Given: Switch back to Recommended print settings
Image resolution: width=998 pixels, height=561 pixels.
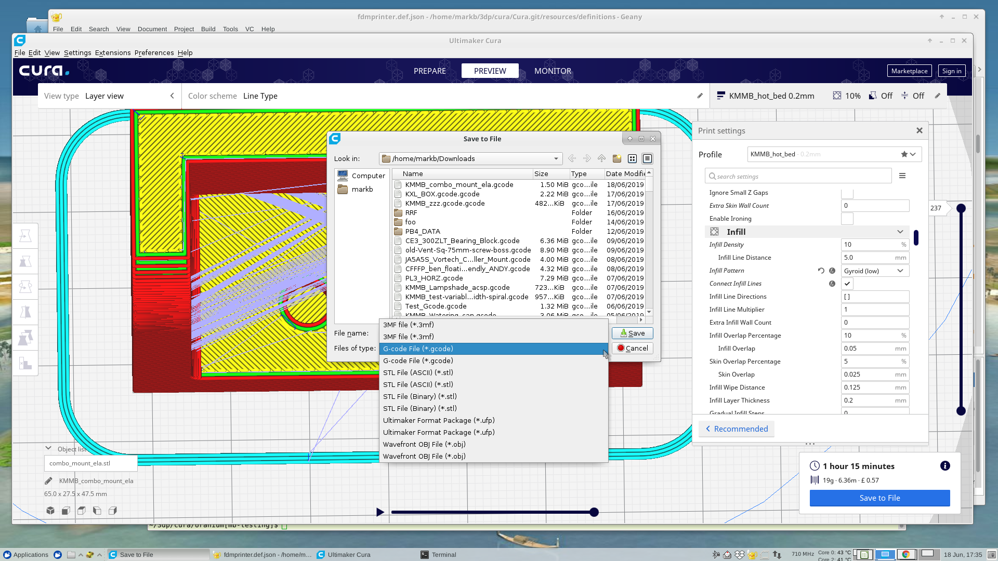Looking at the screenshot, I should (x=736, y=429).
